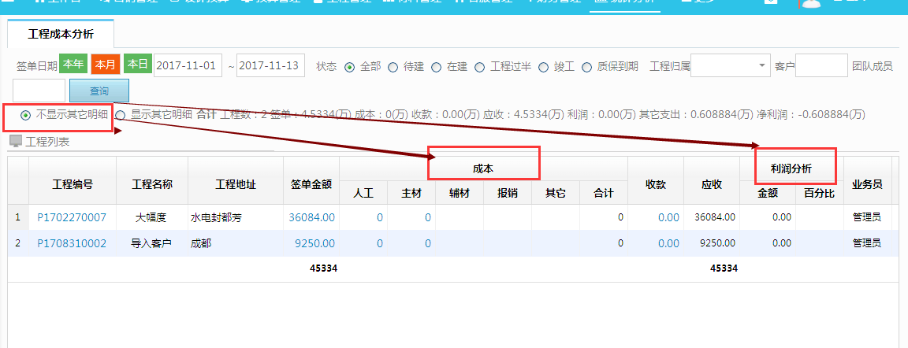Select the 待建 status option

point(393,67)
